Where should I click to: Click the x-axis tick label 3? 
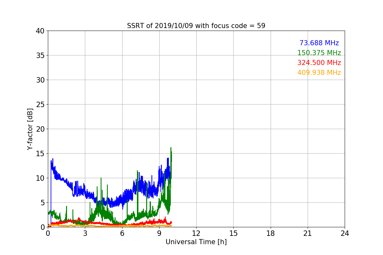(x=85, y=233)
